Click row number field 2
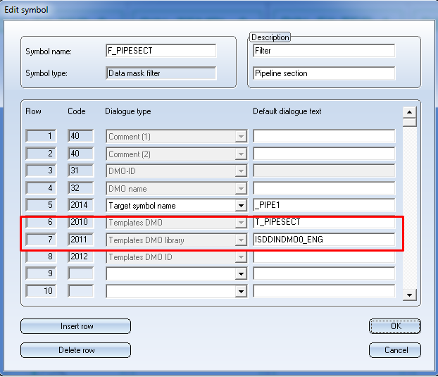Image resolution: width=438 pixels, height=377 pixels. [41, 154]
